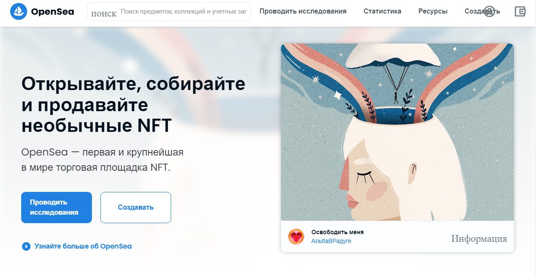Viewport: 536px width, 276px height.
Task: Open the wallet icon in header
Action: (x=520, y=11)
